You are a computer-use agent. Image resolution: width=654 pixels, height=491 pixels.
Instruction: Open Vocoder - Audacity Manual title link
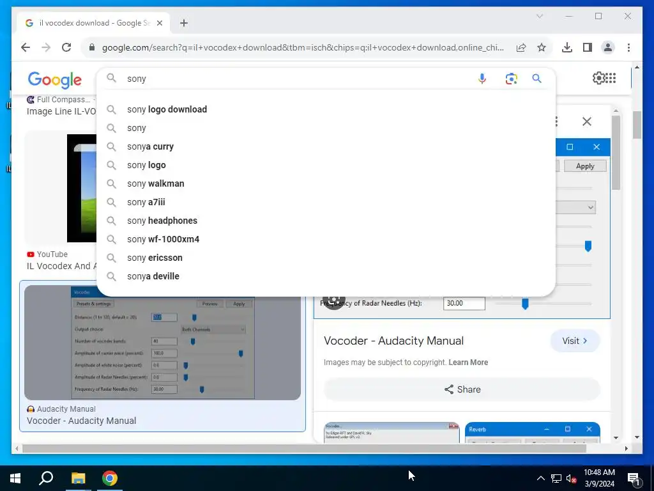[393, 341]
